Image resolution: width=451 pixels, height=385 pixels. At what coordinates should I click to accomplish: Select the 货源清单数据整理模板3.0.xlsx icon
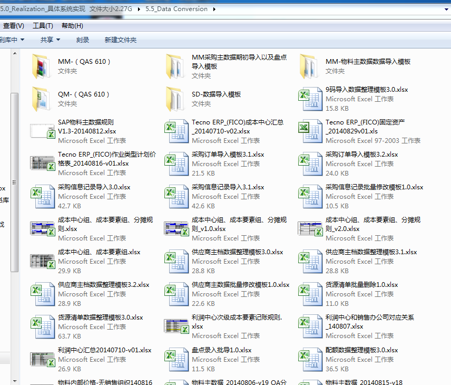[43, 326]
